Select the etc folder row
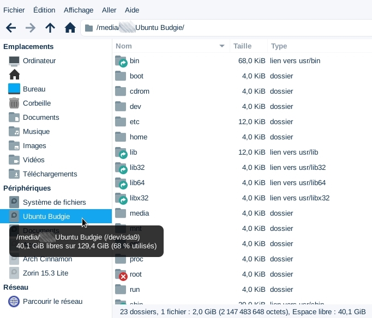Image resolution: width=372 pixels, height=318 pixels. tap(135, 121)
